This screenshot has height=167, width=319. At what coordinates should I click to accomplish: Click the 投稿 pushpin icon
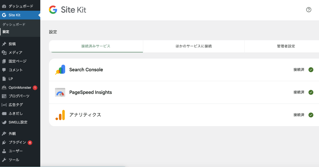[4, 44]
